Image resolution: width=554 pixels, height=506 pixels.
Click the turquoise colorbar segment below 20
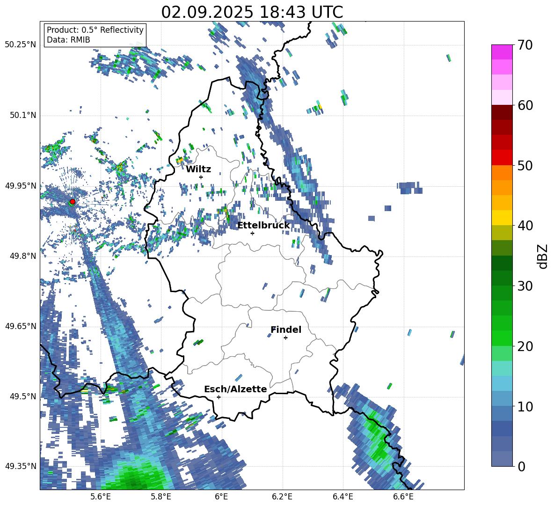coord(502,368)
